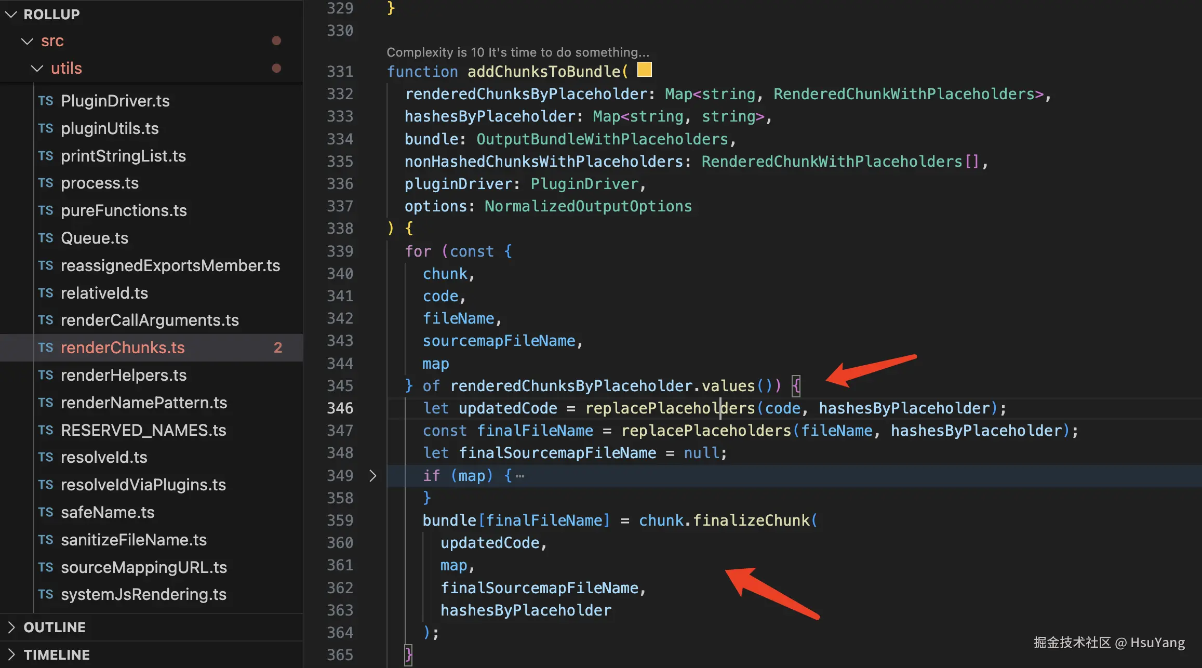Click the TS icon beside safeName.ts

[x=46, y=512]
